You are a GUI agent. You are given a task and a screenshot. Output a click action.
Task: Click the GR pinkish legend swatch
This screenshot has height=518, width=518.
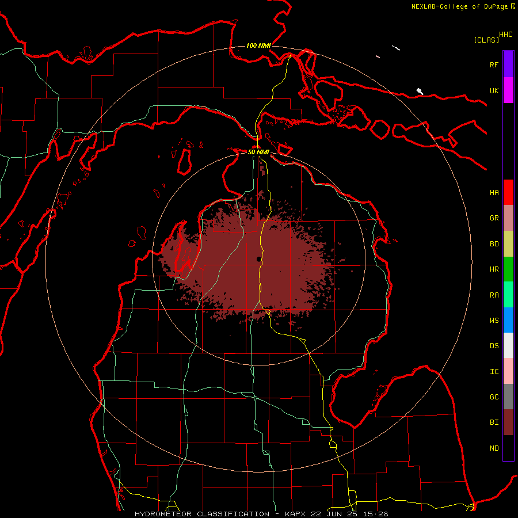coord(508,218)
